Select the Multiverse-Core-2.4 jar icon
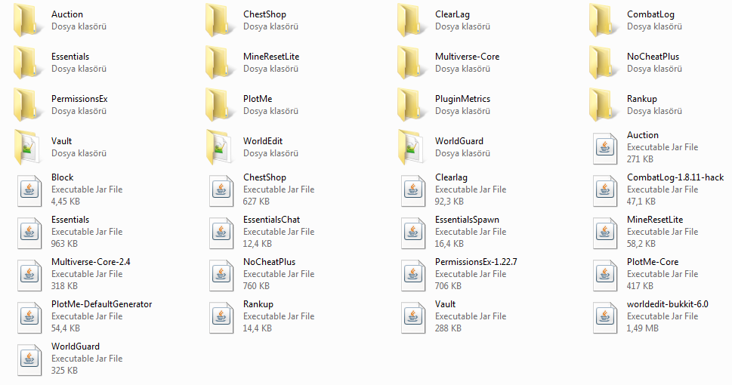This screenshot has height=385, width=732. (x=29, y=276)
